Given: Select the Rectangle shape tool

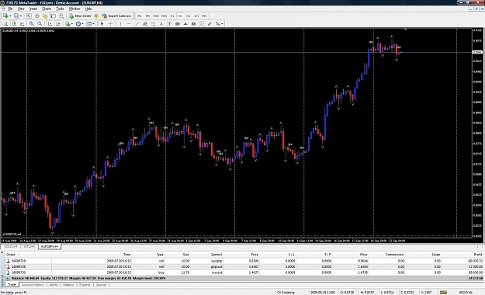Looking at the screenshot, I should click(194, 24).
